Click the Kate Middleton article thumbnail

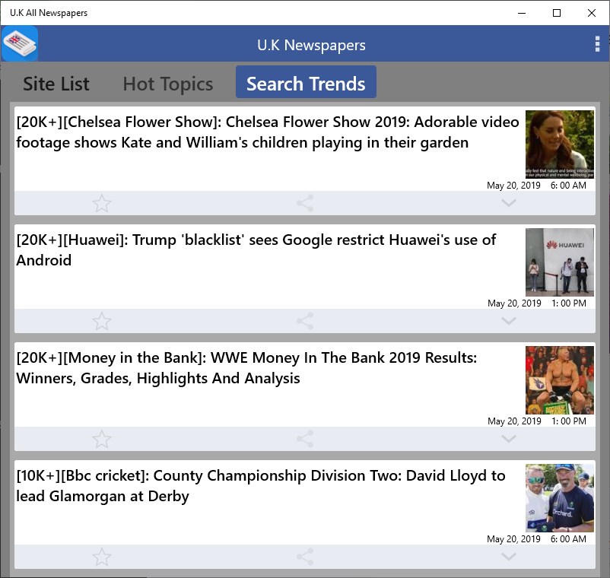tap(560, 144)
